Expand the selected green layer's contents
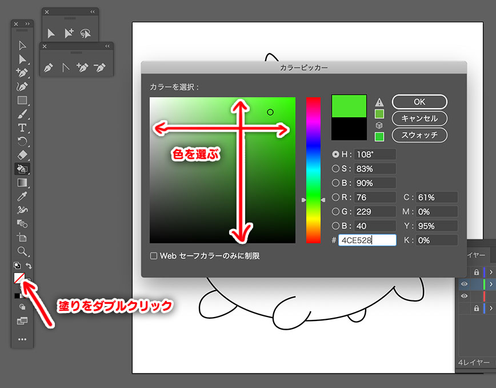The width and height of the screenshot is (496, 388). tap(491, 283)
